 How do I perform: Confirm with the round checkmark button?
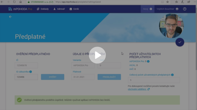click(x=180, y=42)
